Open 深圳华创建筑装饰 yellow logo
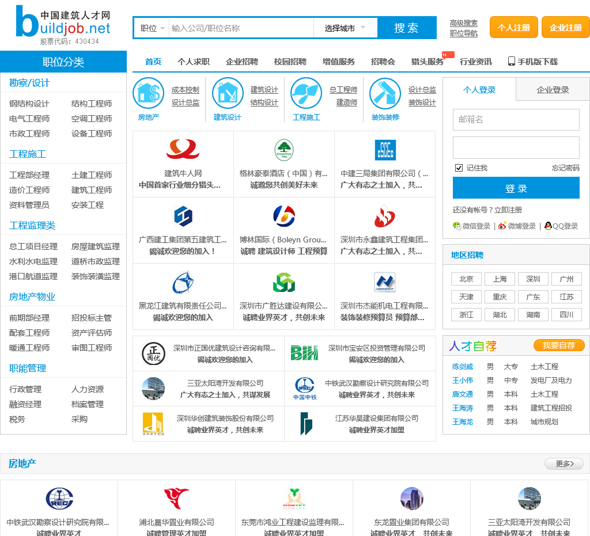This screenshot has height=536, width=590. point(153,424)
